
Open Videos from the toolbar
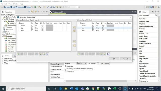(x=27, y=7)
